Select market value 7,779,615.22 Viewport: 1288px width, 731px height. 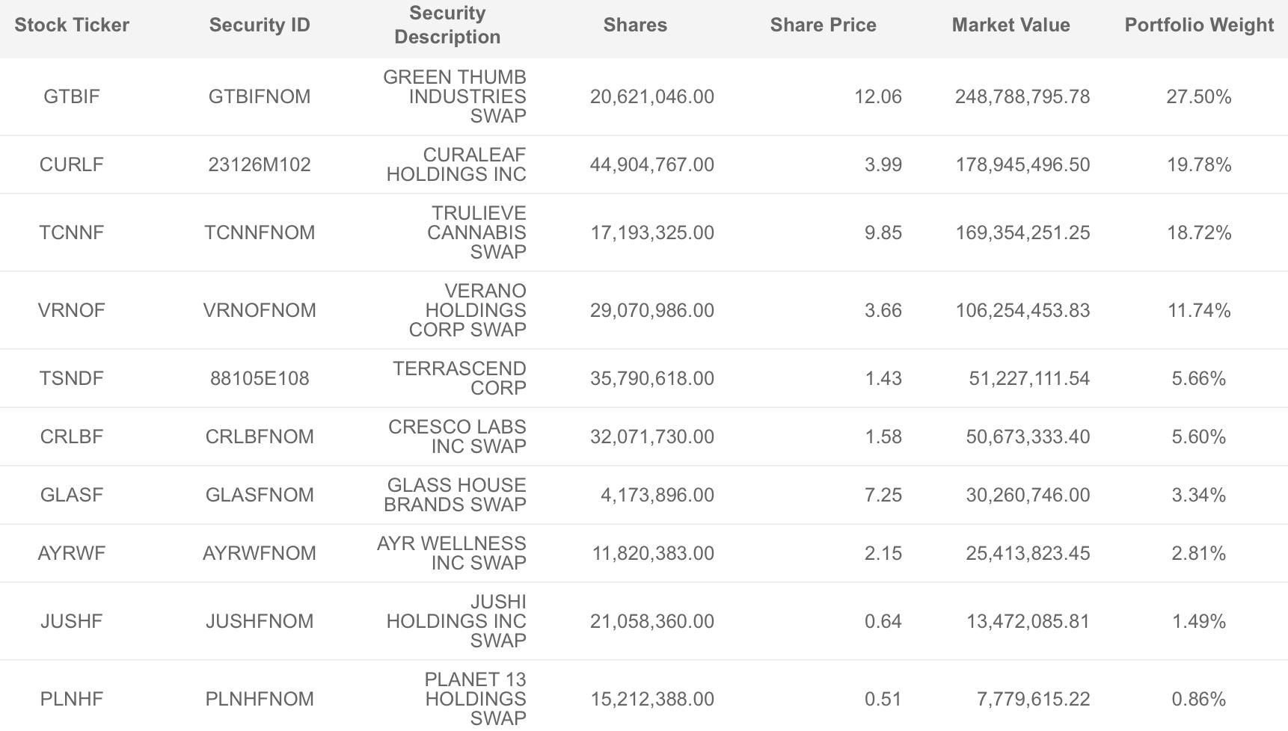coord(1033,699)
